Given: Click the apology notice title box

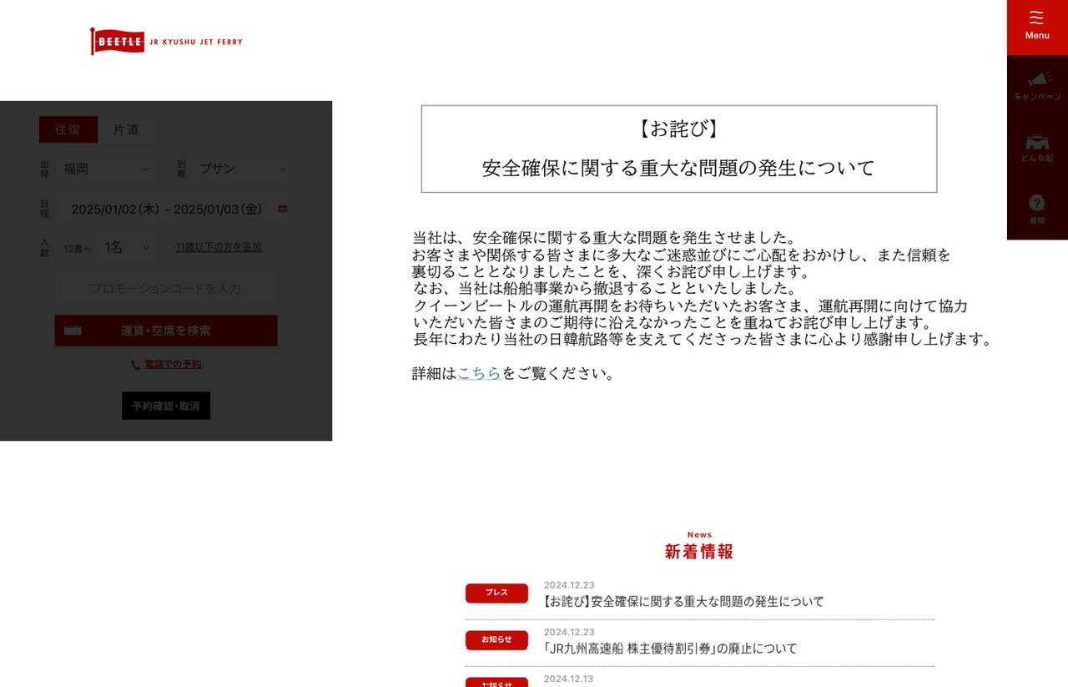Looking at the screenshot, I should click(x=679, y=149).
